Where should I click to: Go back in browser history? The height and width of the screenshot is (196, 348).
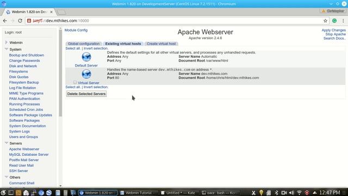[5, 21]
